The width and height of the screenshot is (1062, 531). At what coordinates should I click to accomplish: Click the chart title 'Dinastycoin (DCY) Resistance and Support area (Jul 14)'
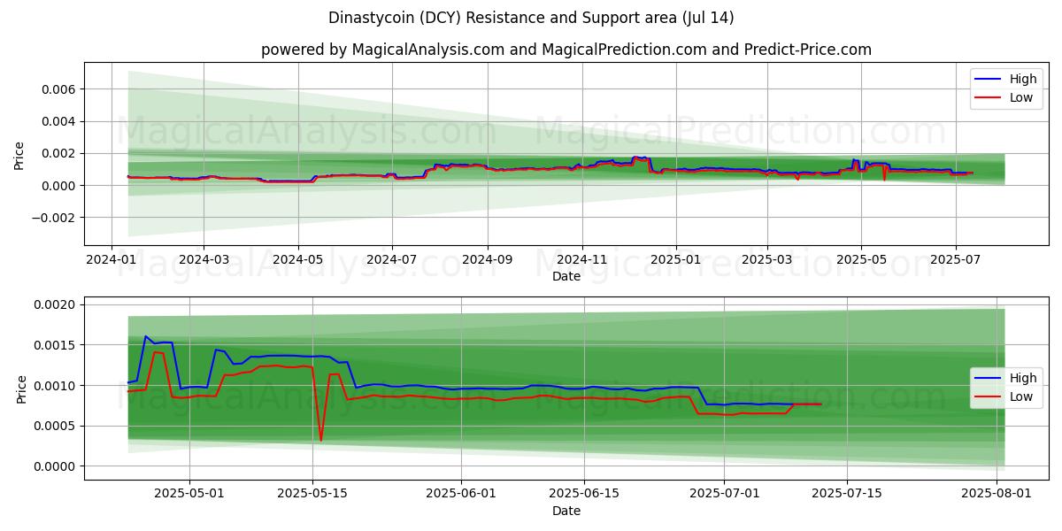[531, 18]
